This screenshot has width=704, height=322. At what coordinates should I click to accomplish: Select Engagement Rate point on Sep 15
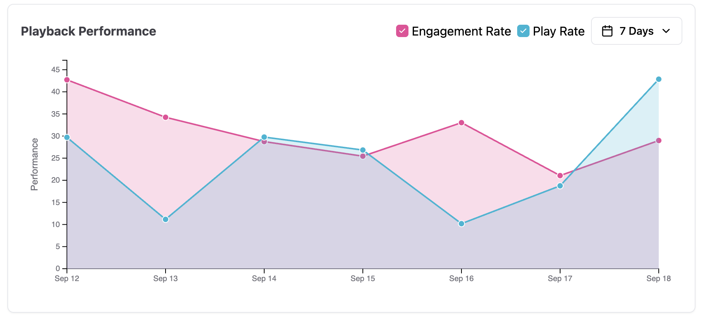pos(363,156)
